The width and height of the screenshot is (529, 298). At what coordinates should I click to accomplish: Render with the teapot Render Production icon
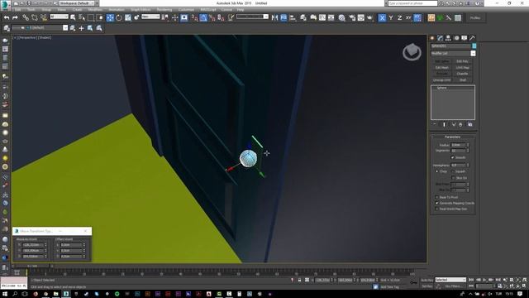coord(369,17)
